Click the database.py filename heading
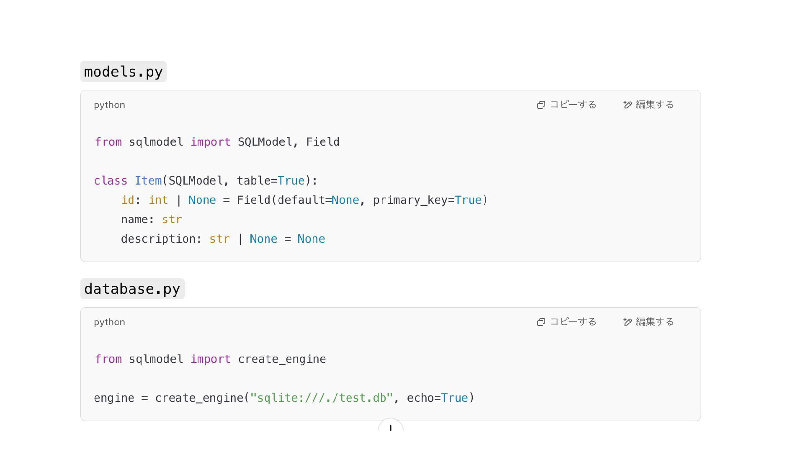Viewport: 804px width, 452px height. pyautogui.click(x=132, y=289)
